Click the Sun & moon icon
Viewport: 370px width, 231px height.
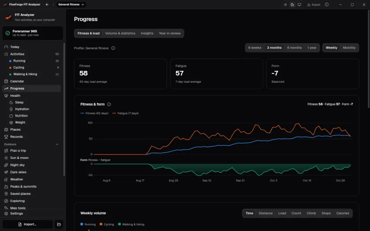pyautogui.click(x=6, y=158)
